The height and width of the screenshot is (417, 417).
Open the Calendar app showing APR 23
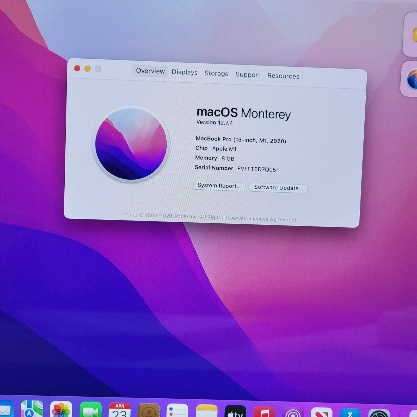120,410
